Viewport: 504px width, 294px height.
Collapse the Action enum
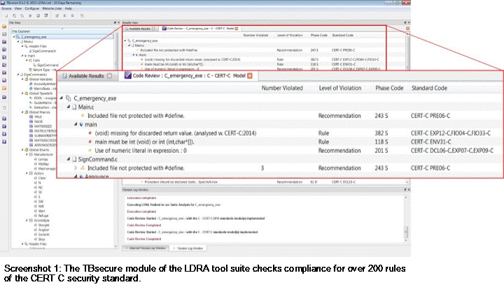[27, 173]
